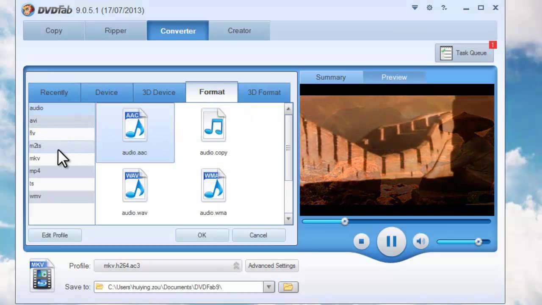542x305 pixels.
Task: Click the DVDFab monkey logo
Action: click(x=29, y=9)
